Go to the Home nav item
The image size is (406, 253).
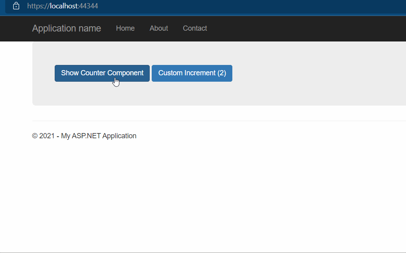click(x=125, y=28)
